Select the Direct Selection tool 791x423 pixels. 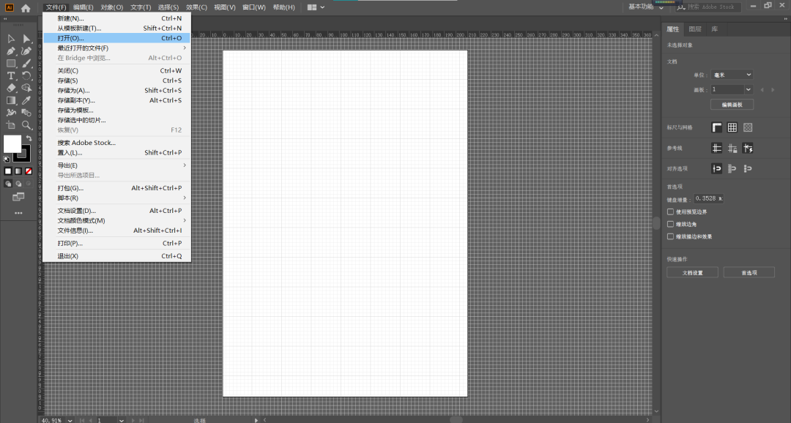click(26, 39)
